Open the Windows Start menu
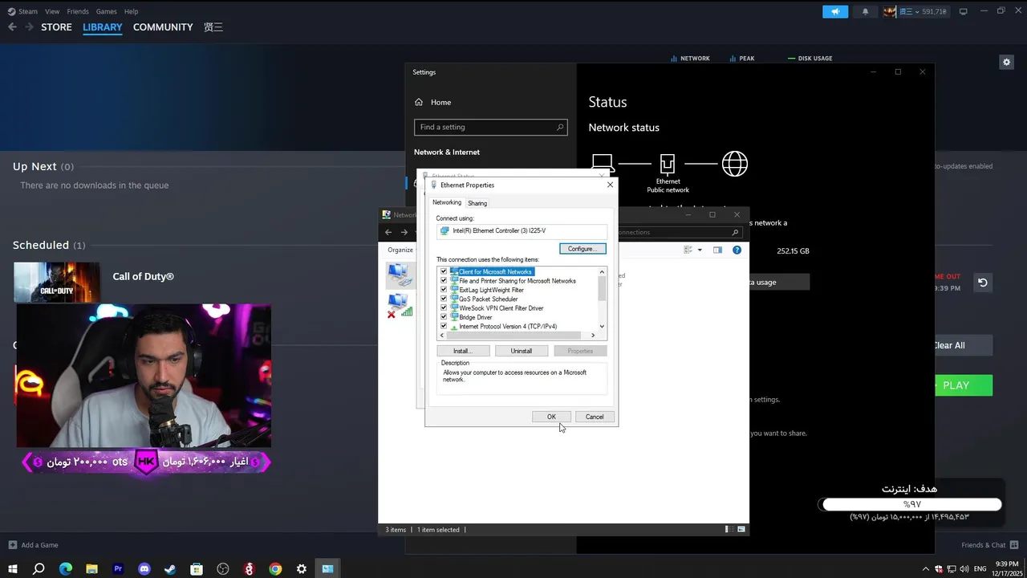 coord(12,569)
